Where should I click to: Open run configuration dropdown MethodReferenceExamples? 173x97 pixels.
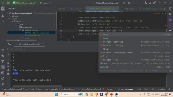[107, 3]
